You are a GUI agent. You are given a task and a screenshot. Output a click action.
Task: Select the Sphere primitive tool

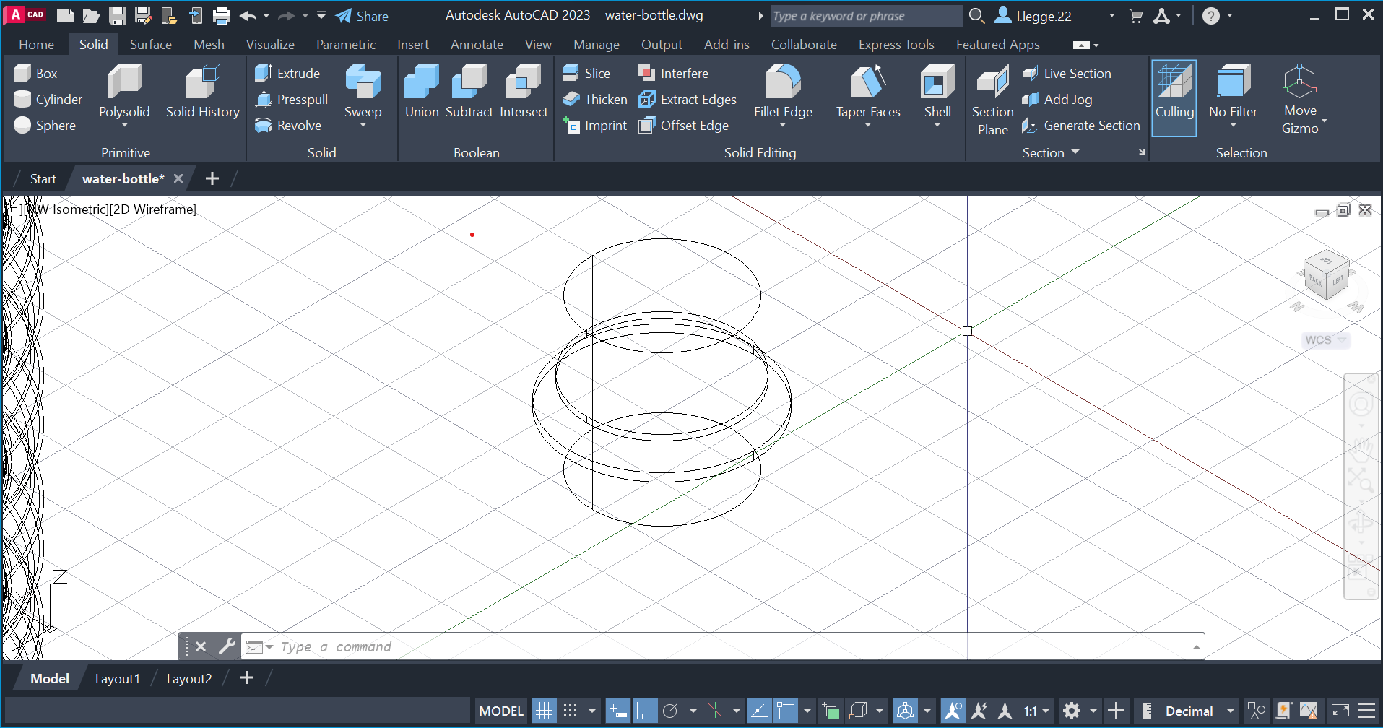pos(45,125)
